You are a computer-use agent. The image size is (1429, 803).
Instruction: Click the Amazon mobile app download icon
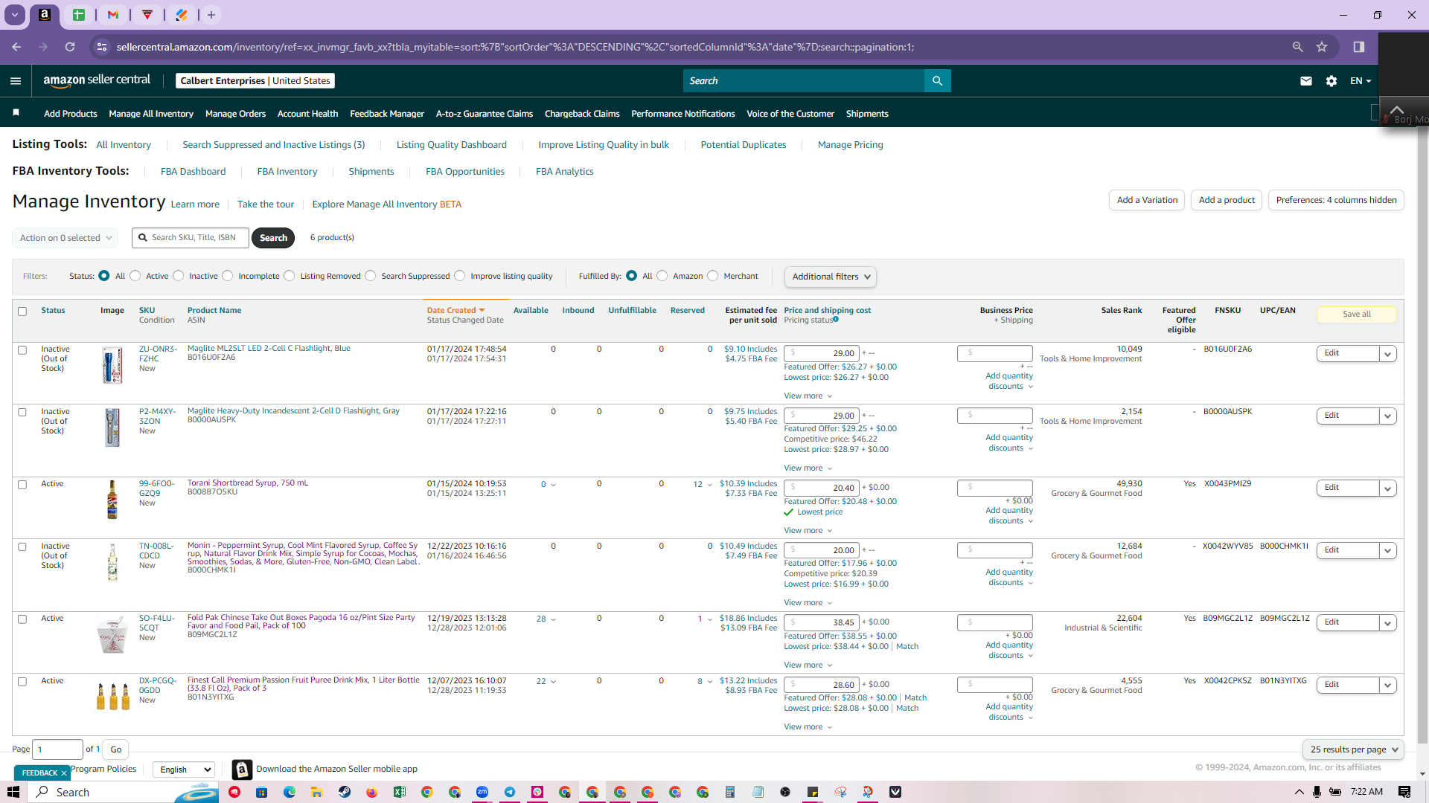pos(242,770)
